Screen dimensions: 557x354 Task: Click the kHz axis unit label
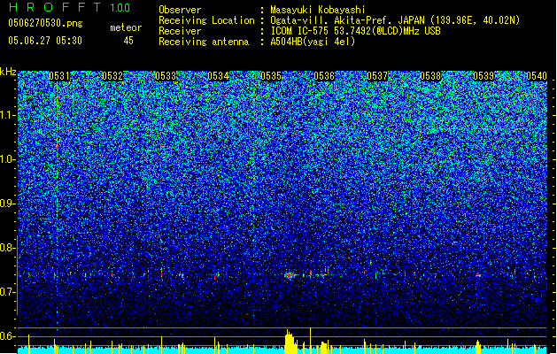pyautogui.click(x=8, y=72)
